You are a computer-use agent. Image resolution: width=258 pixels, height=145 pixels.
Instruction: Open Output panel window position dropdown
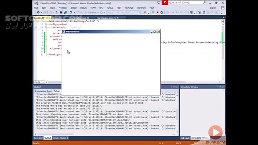[x=171, y=87]
